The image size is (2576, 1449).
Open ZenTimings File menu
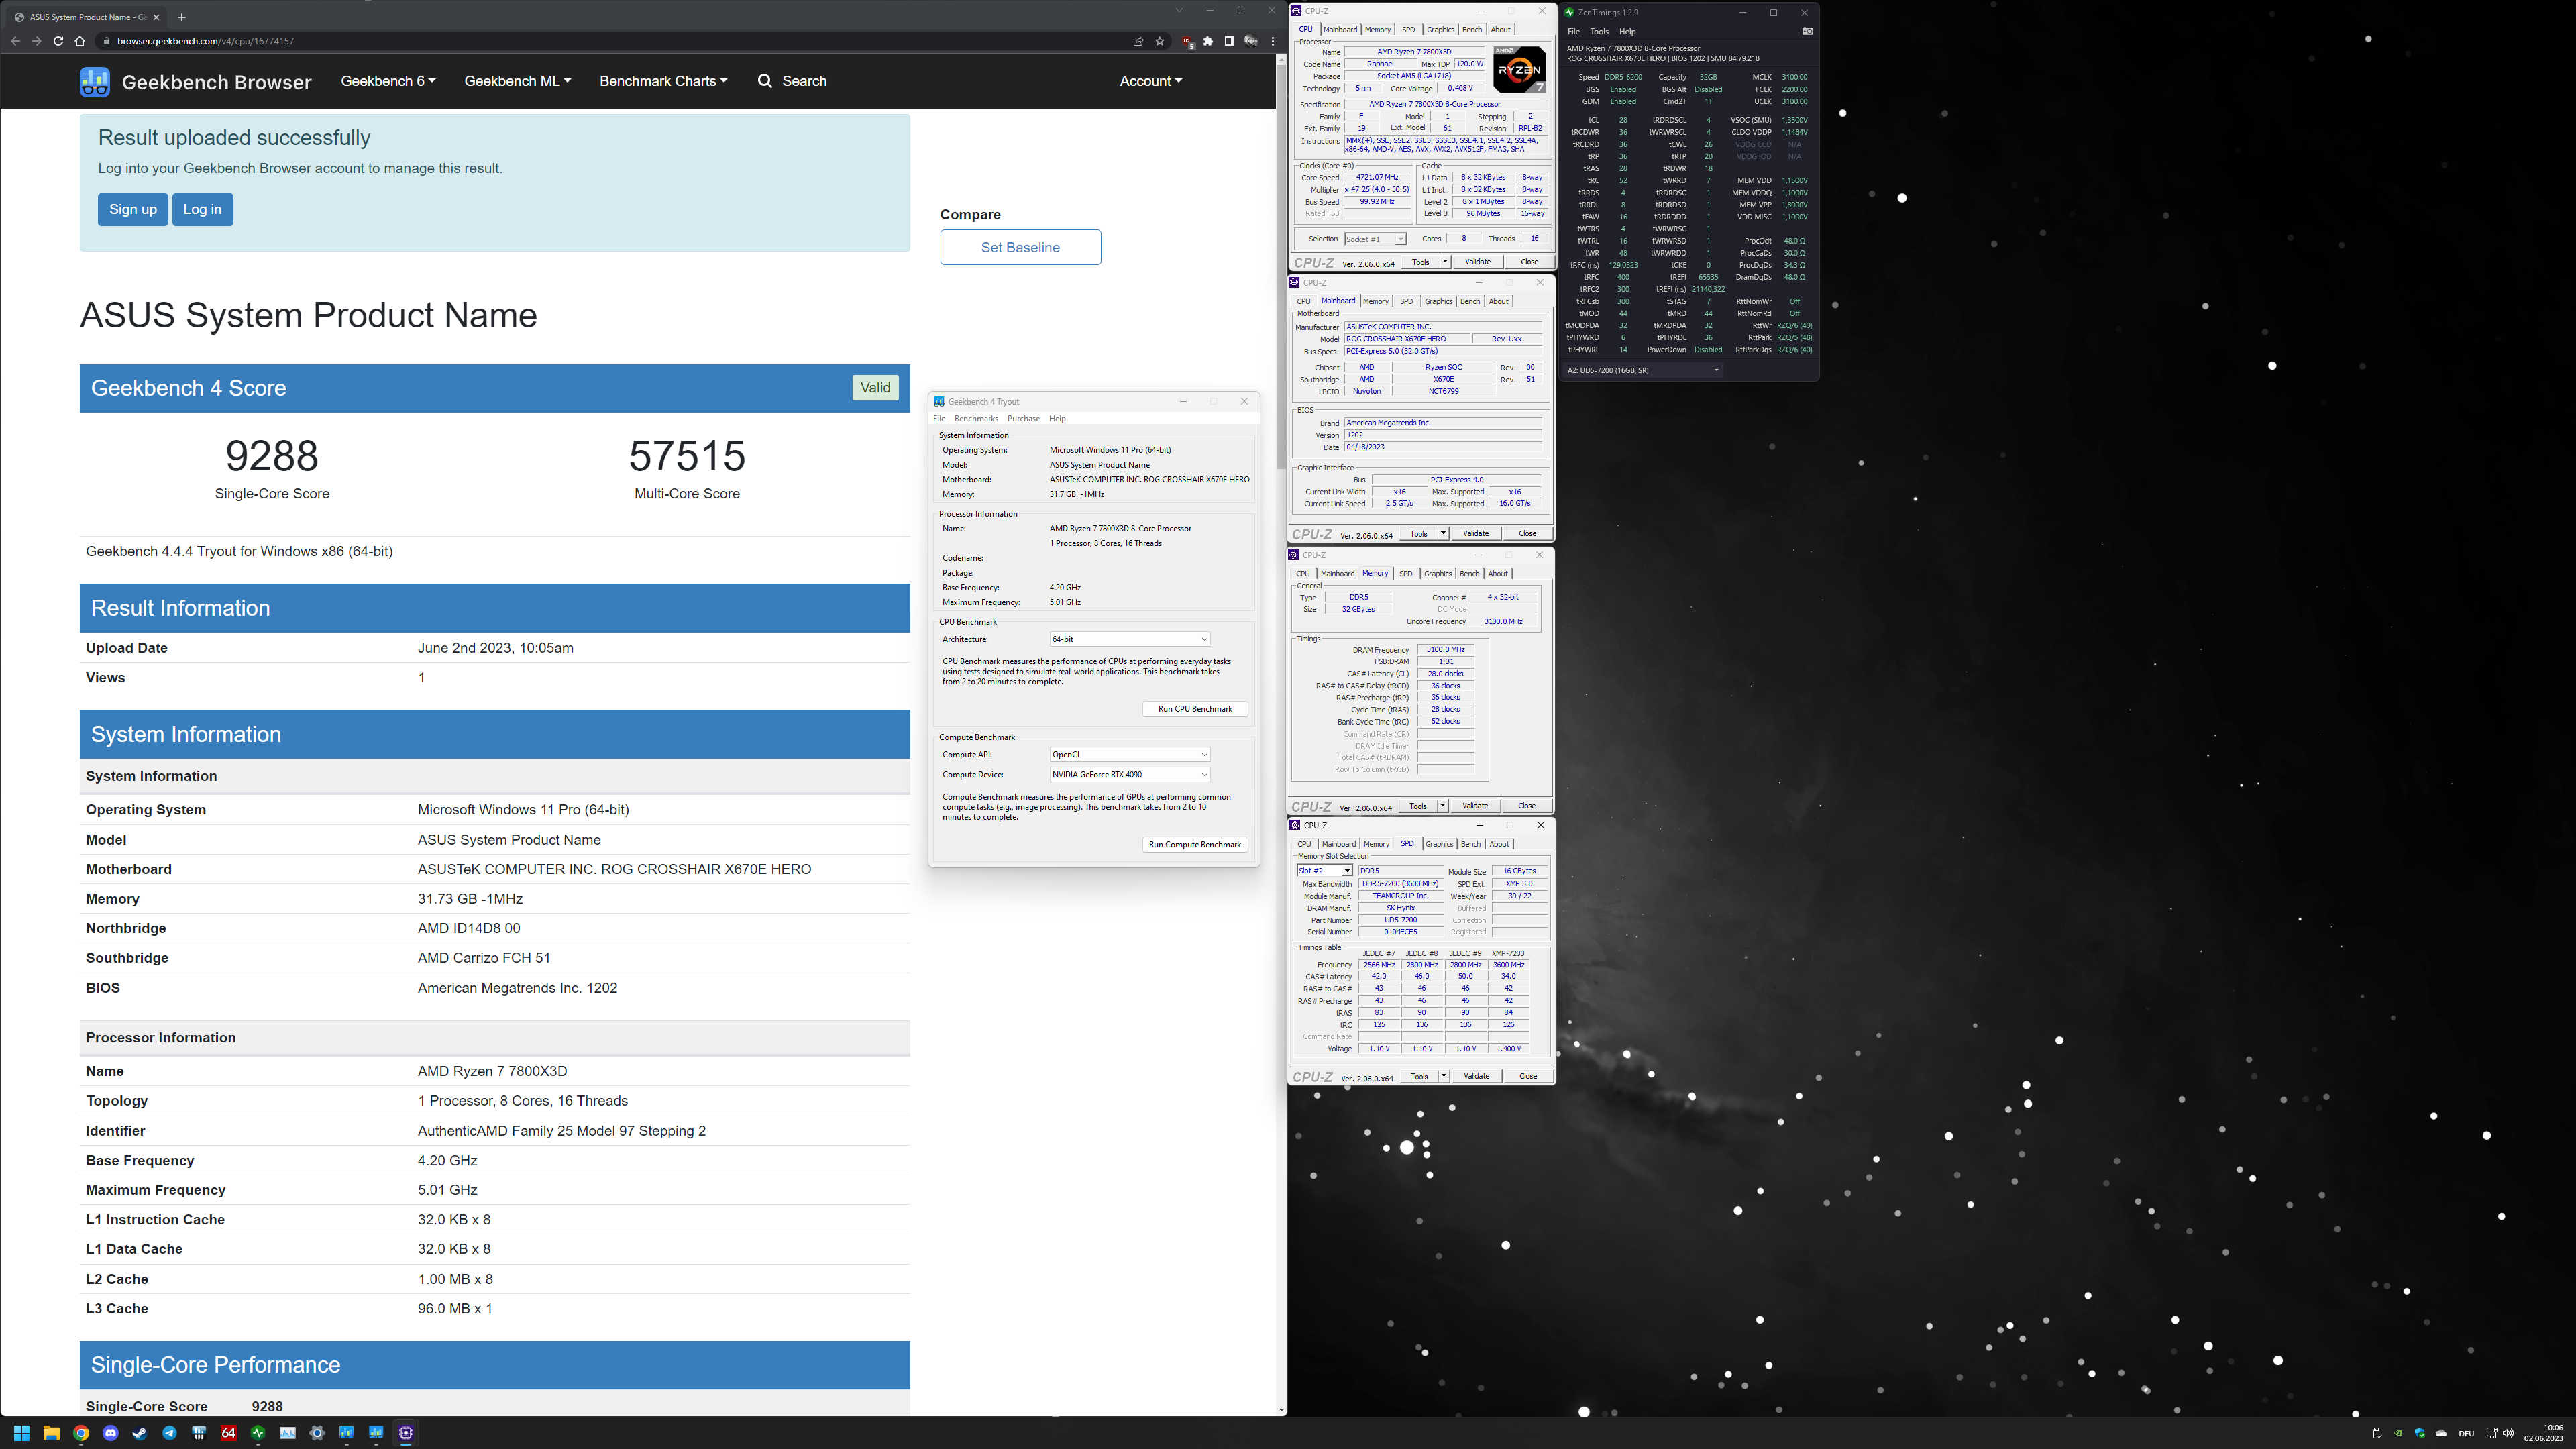[x=1573, y=31]
